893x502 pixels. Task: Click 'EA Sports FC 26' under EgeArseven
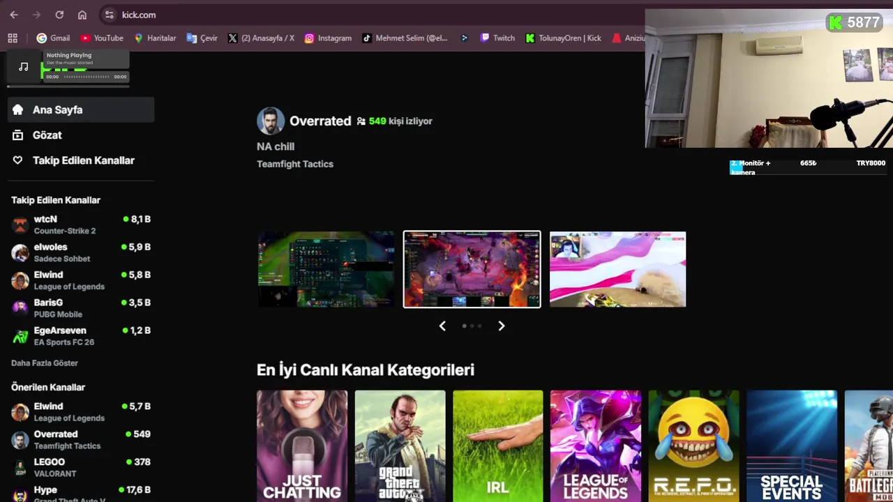point(64,342)
